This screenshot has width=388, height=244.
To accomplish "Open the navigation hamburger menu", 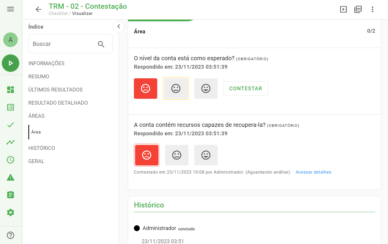I will [11, 9].
